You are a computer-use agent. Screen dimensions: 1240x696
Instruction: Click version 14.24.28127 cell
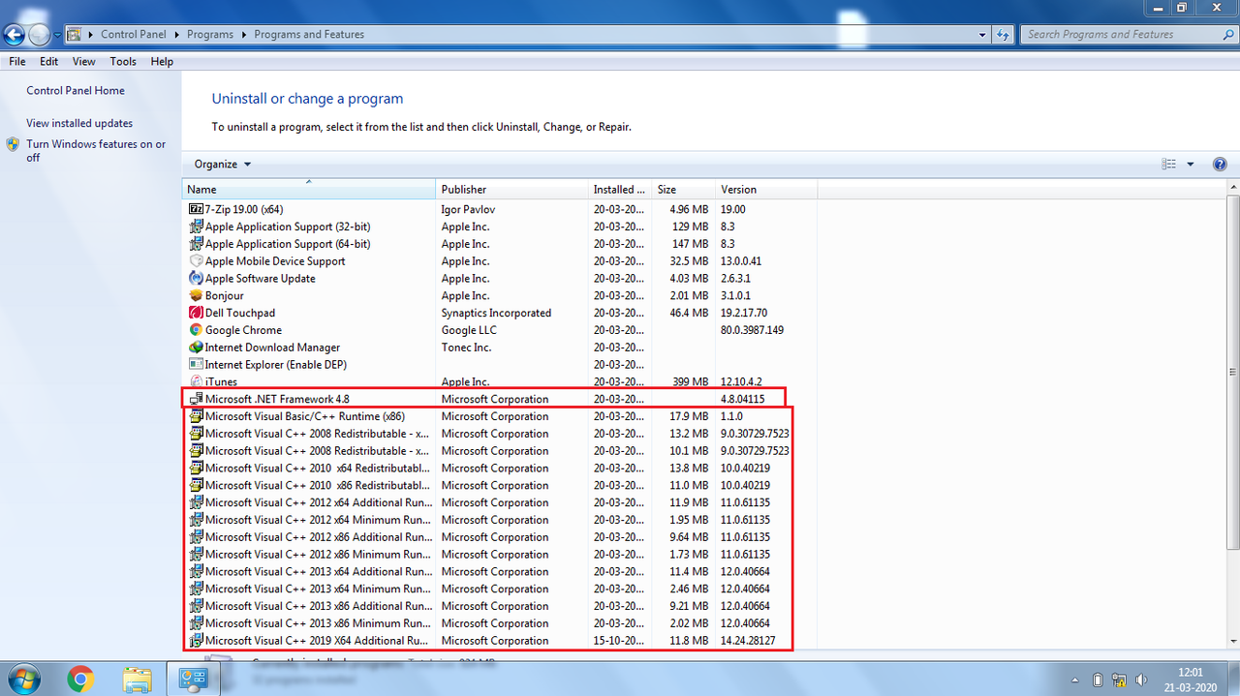pos(748,641)
